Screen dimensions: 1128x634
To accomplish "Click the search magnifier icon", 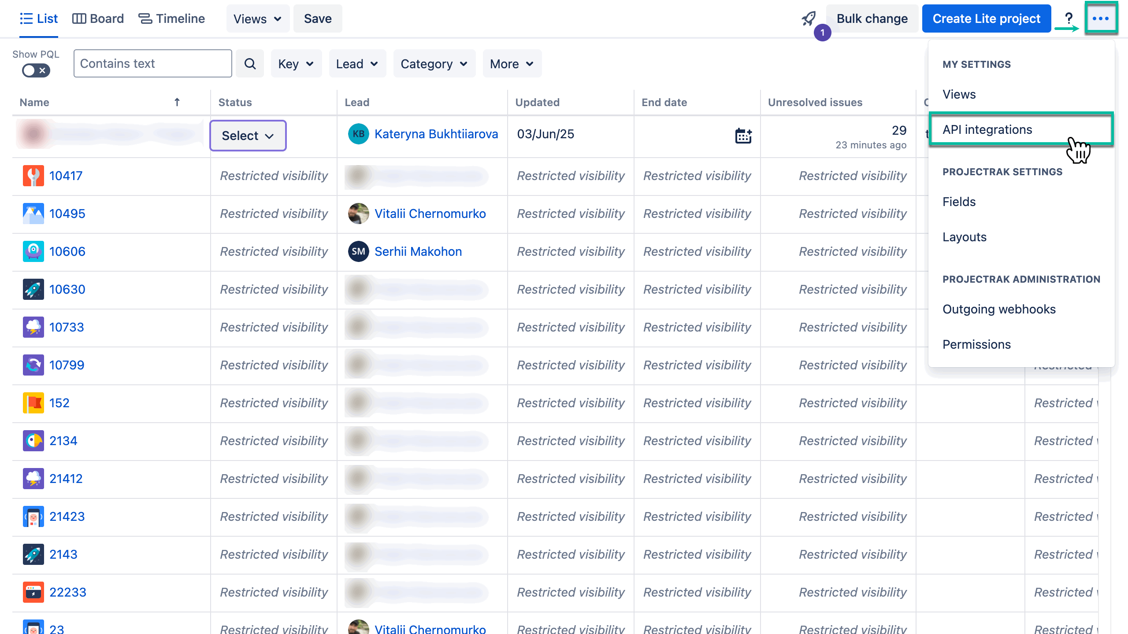I will (250, 63).
